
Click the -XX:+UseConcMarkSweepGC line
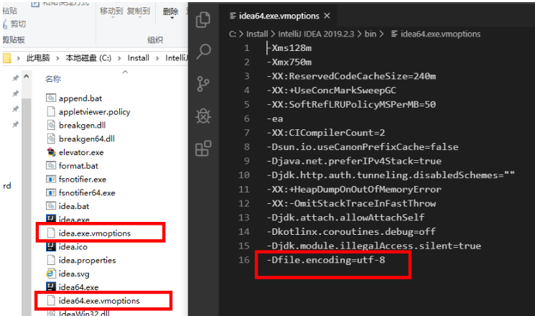click(x=331, y=90)
